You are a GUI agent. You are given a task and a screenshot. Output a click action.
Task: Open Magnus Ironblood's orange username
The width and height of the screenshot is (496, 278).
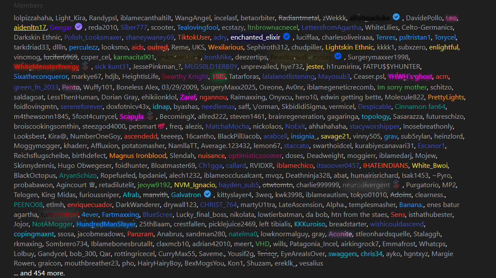click(x=137, y=155)
